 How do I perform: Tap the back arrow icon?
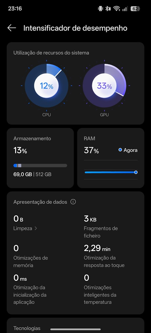[x=12, y=28]
